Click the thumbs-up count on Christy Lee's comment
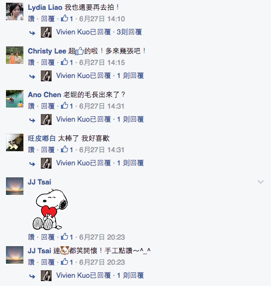271x286 pixels. click(x=67, y=62)
